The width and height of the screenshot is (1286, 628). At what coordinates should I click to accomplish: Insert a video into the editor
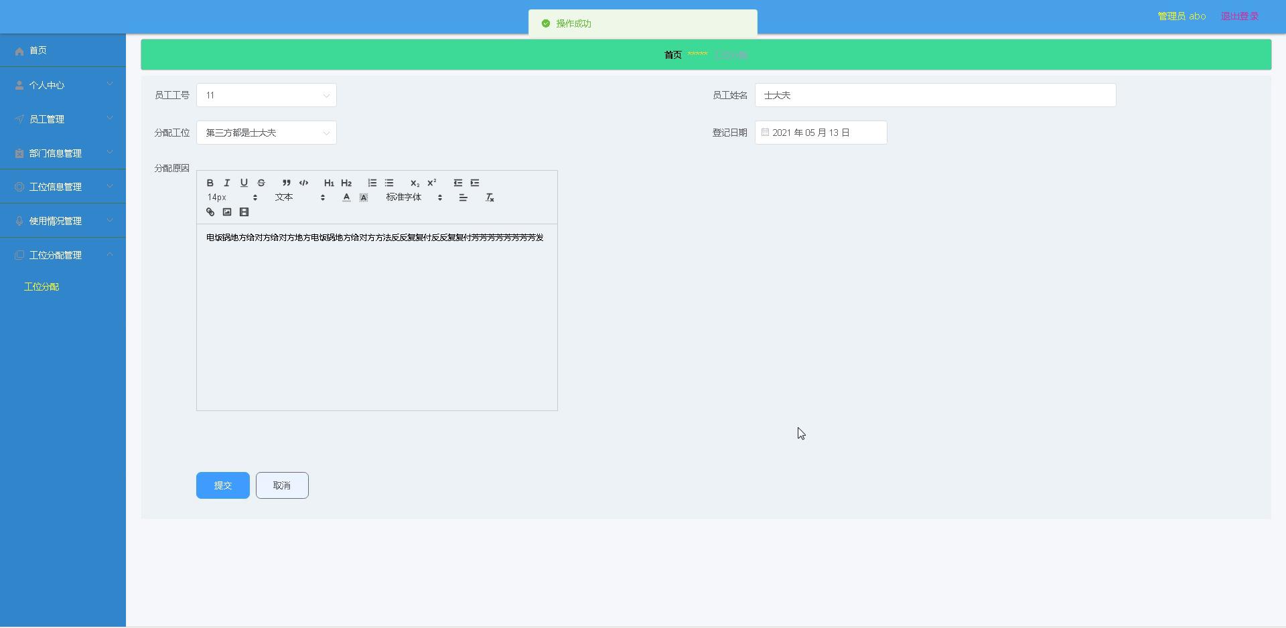tap(244, 212)
